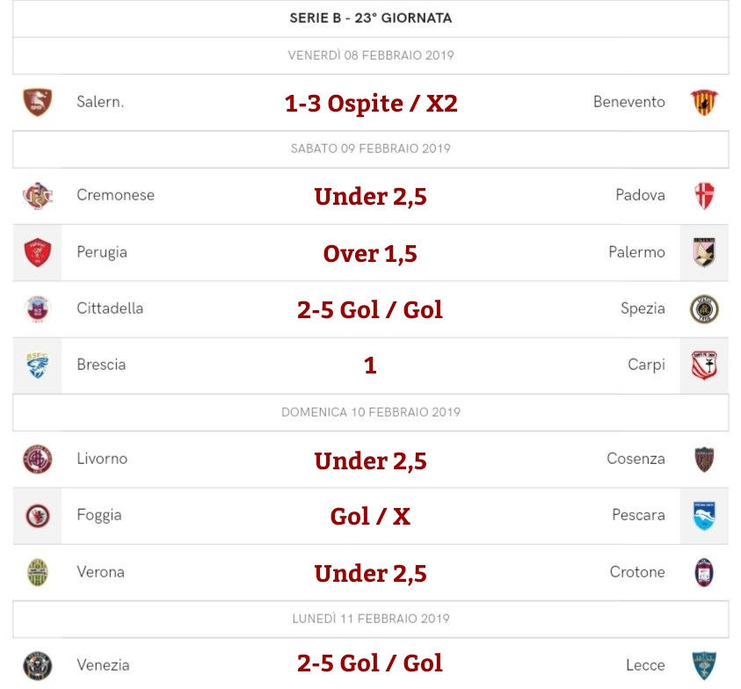Select the Serie B 23ª Giornata header
Screen dimensions: 741x689
click(371, 18)
